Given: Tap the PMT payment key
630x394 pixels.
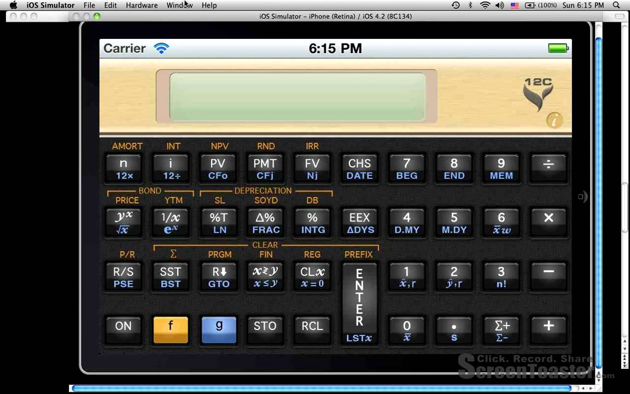Looking at the screenshot, I should click(x=265, y=169).
